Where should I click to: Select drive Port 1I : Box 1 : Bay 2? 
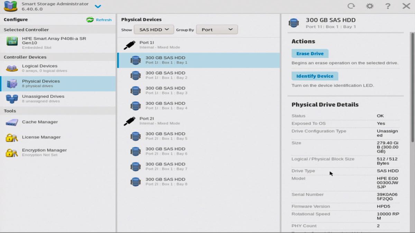199,75
